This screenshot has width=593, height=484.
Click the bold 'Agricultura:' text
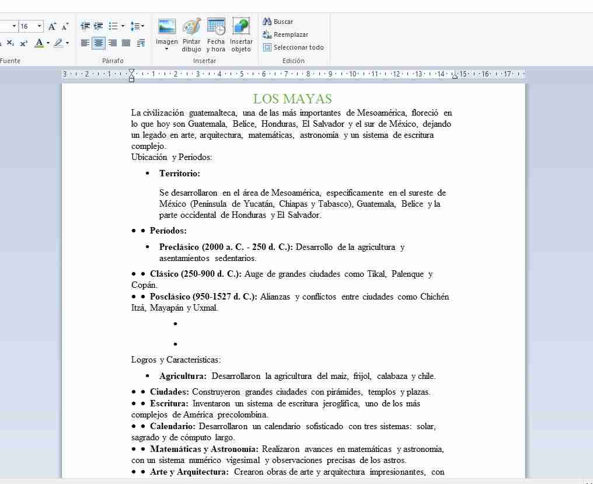tap(183, 376)
